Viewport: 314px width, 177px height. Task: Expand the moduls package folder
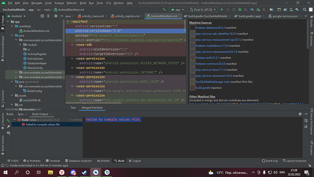click(x=20, y=45)
